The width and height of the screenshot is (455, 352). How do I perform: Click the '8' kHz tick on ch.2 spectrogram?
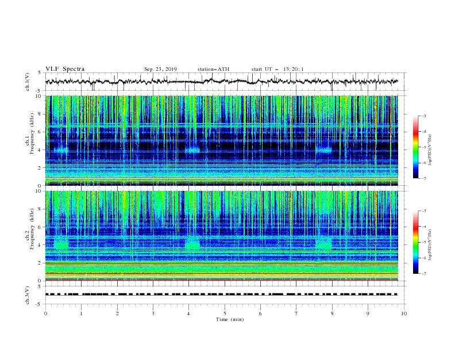point(40,209)
